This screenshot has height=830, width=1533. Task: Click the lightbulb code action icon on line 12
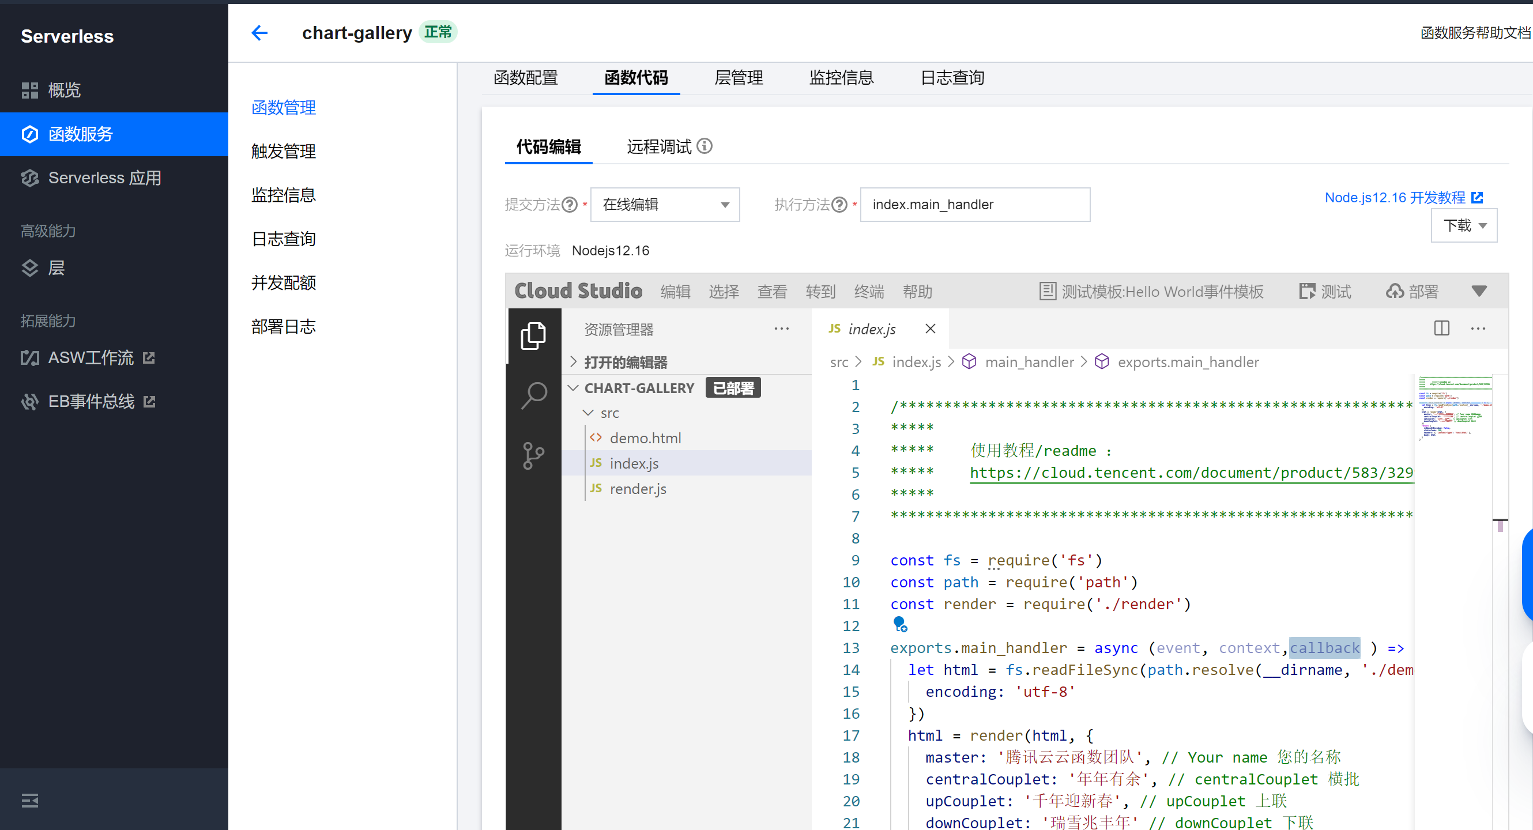point(900,624)
